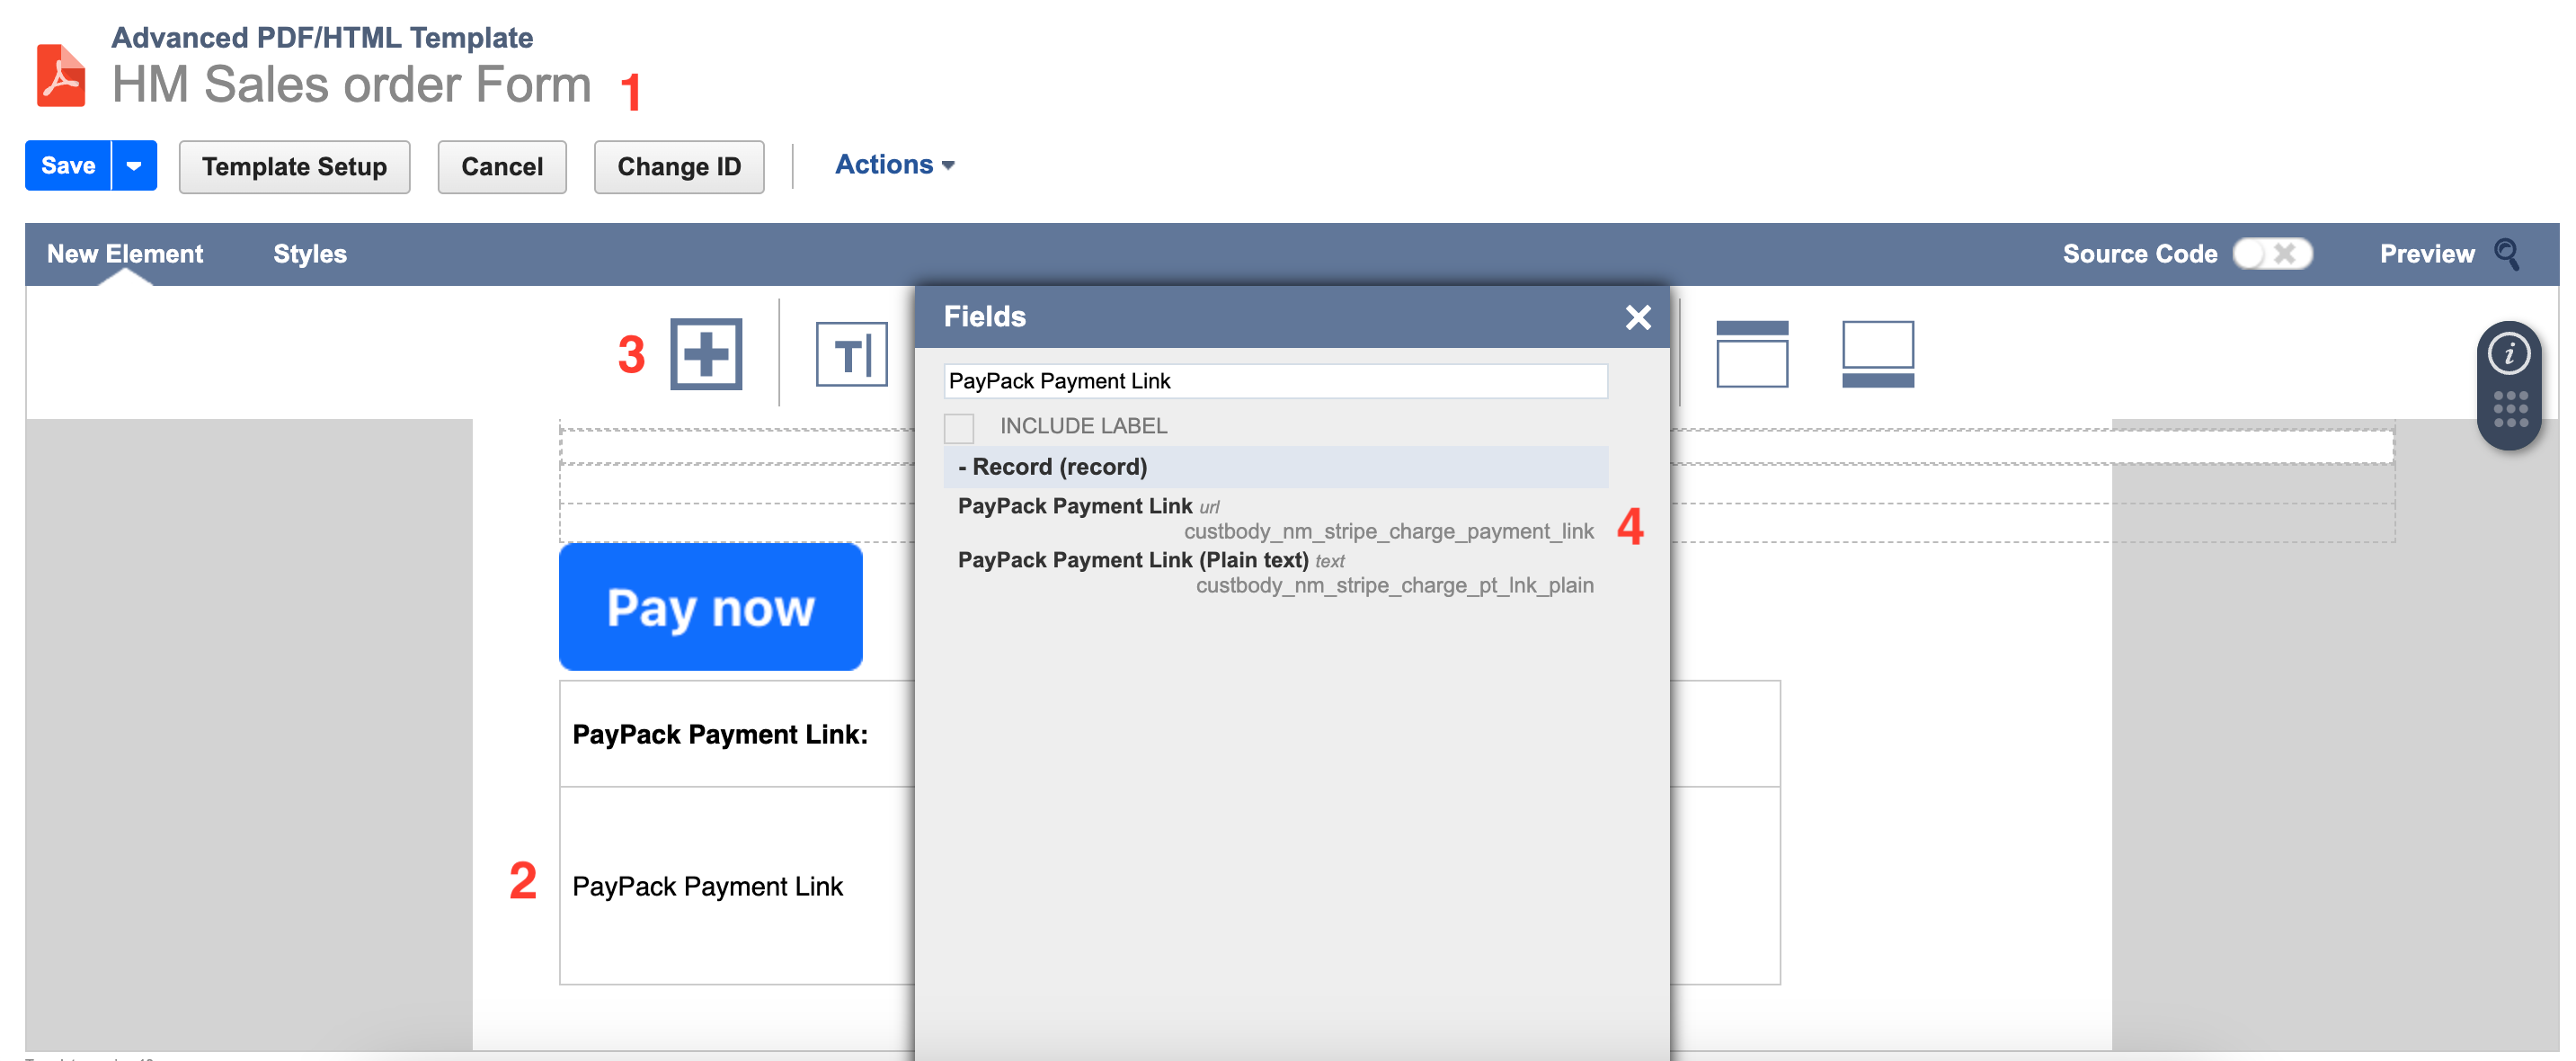The height and width of the screenshot is (1061, 2576).
Task: Expand the Actions menu
Action: (894, 165)
